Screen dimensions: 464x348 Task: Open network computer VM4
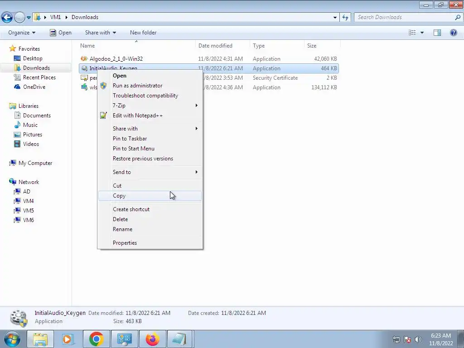tap(28, 201)
